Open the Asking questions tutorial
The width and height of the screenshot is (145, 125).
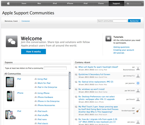click(x=121, y=47)
